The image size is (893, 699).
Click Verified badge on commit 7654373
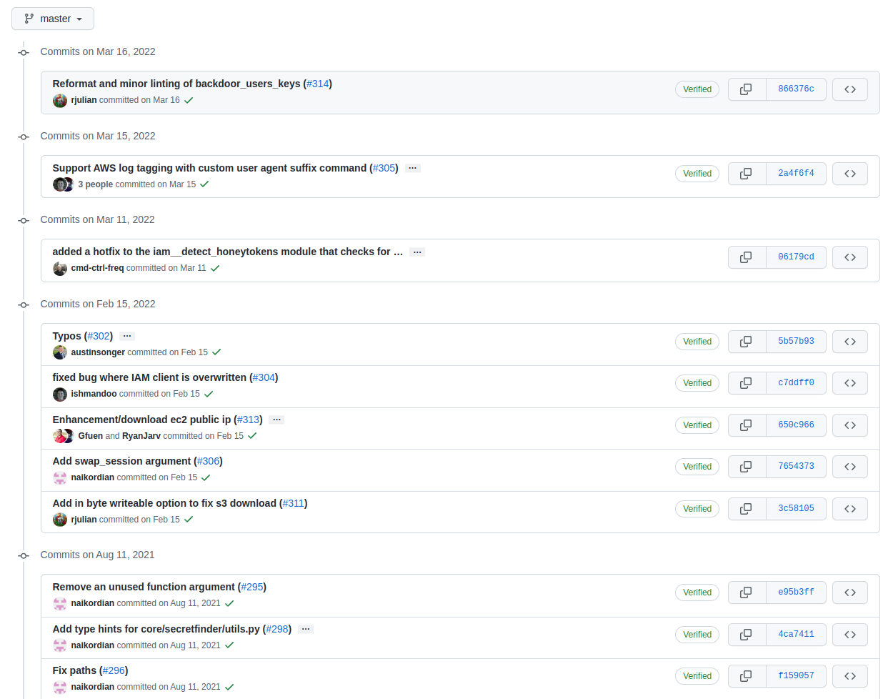click(x=697, y=467)
